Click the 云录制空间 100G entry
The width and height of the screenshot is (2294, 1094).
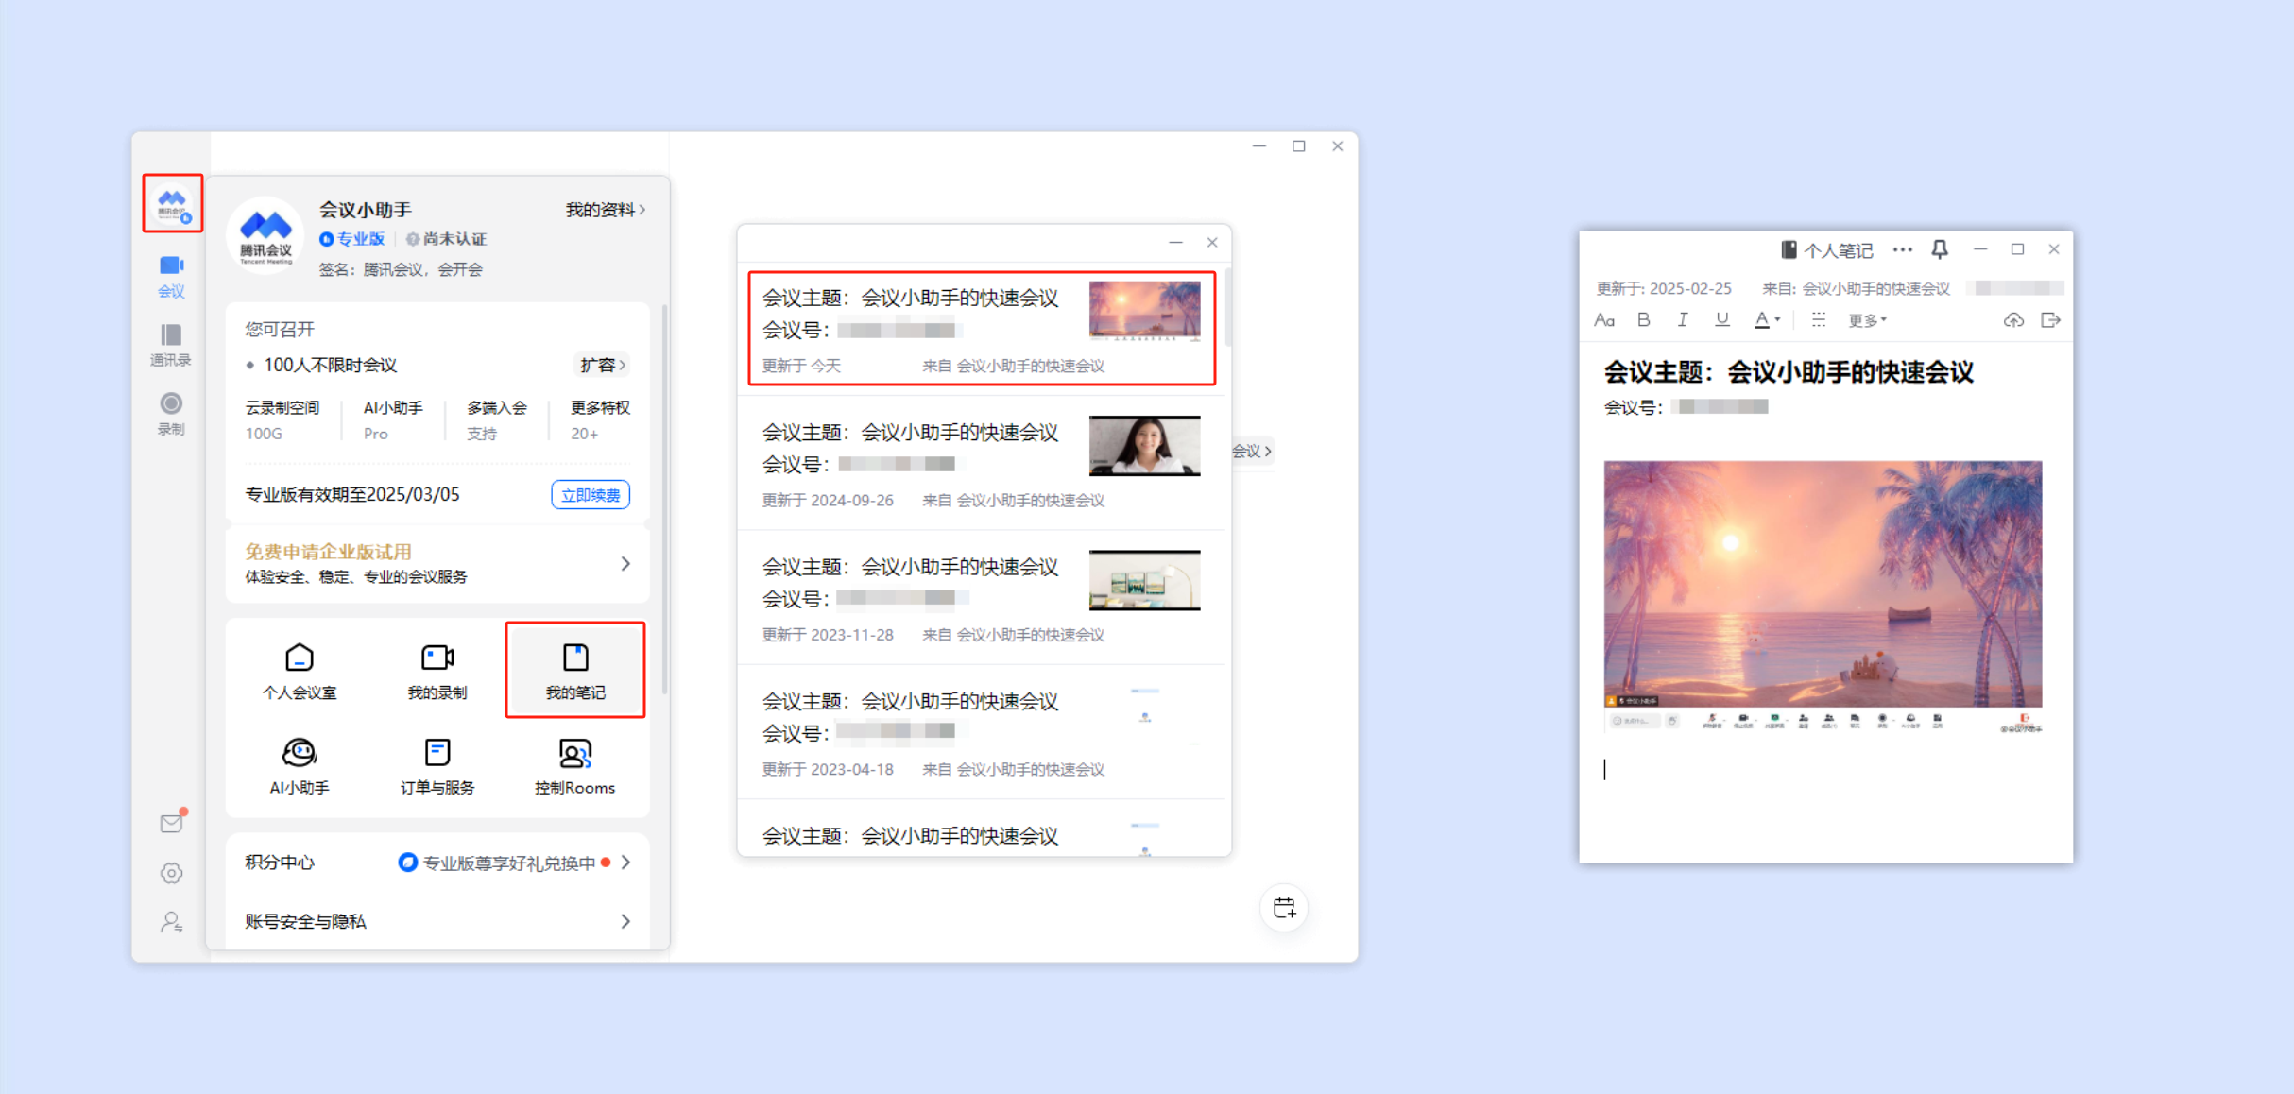coord(282,420)
